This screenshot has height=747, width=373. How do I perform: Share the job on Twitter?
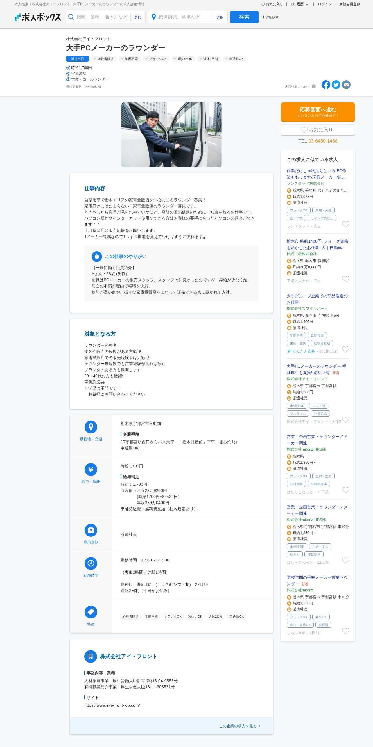[x=336, y=85]
